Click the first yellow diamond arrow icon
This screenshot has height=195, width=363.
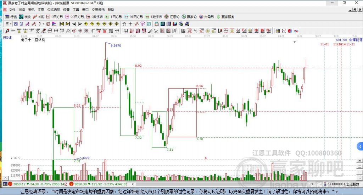(86, 24)
